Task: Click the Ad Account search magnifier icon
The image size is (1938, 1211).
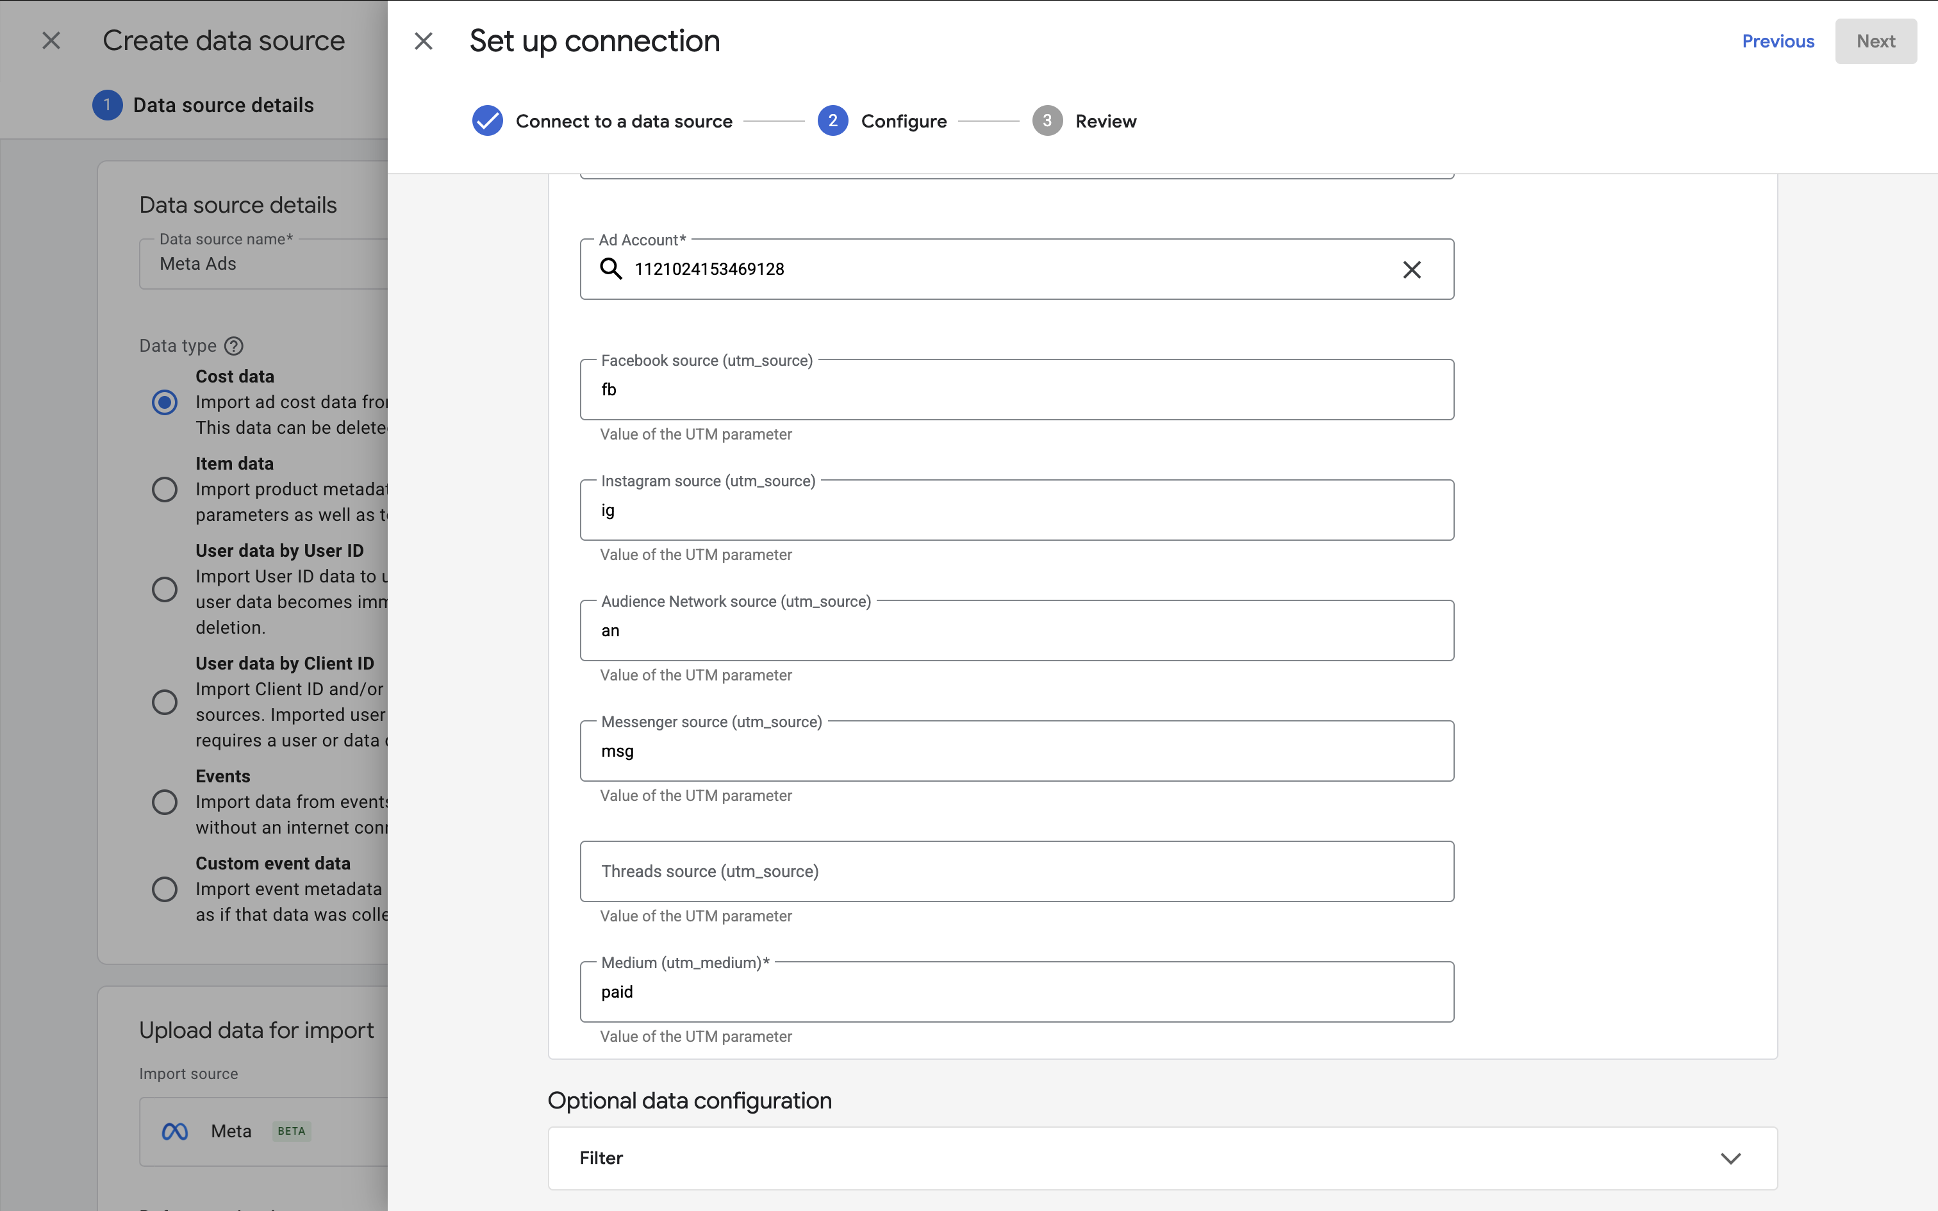Action: [x=611, y=269]
